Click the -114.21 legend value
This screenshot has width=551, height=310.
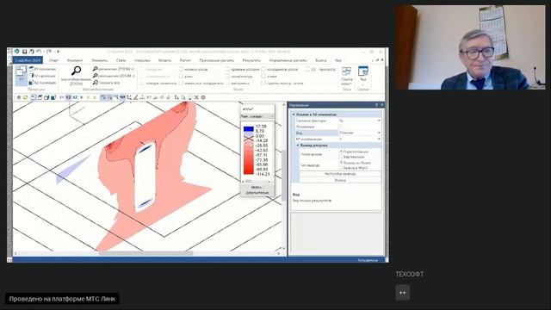point(263,174)
